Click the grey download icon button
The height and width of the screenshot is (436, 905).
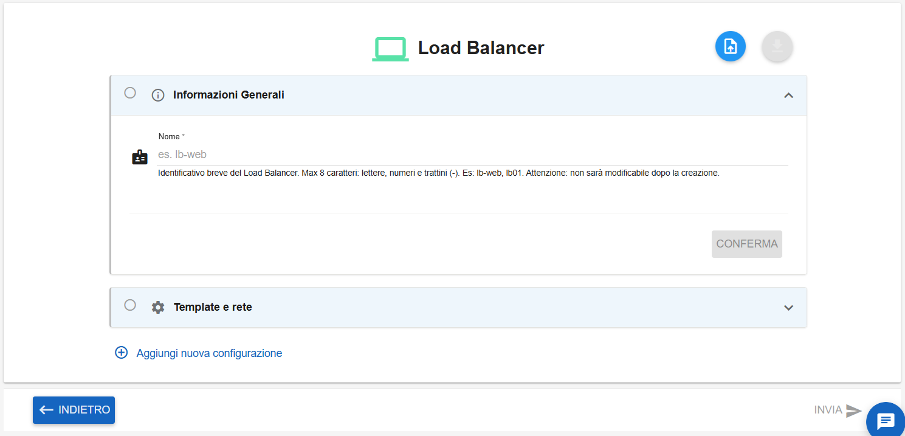(x=777, y=46)
